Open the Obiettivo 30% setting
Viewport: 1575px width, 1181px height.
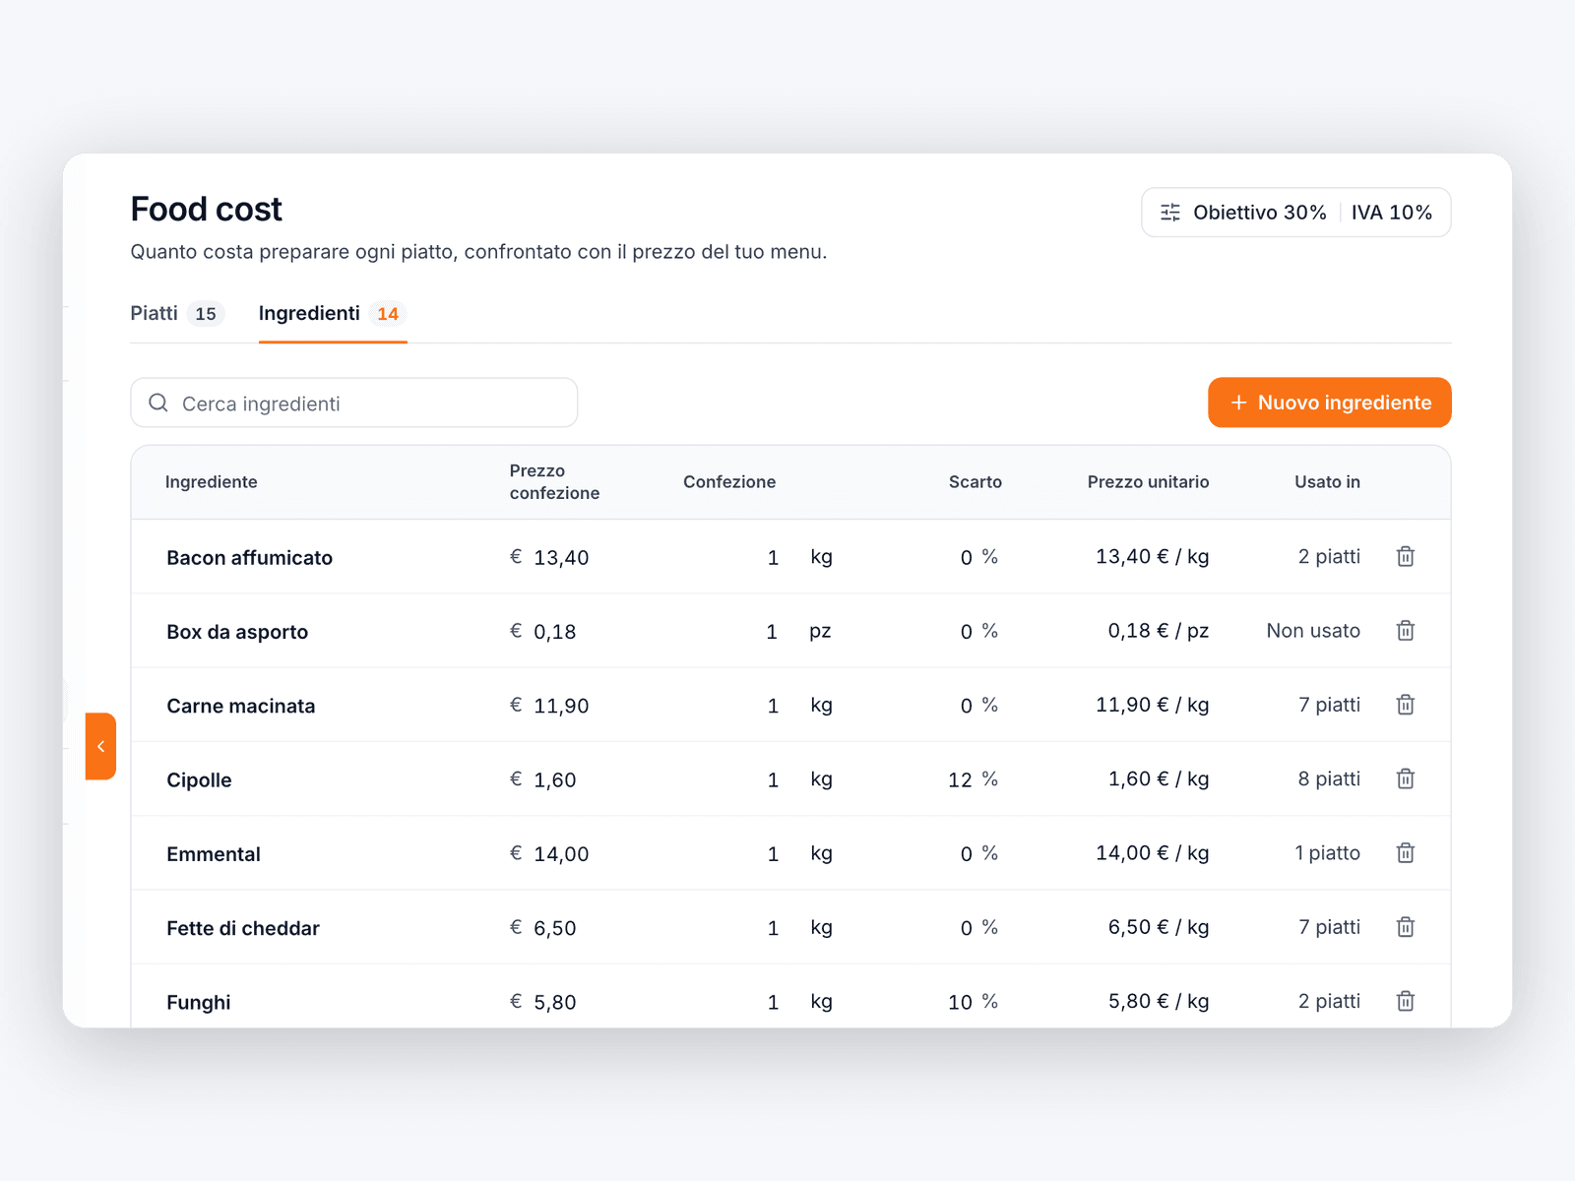pos(1259,213)
